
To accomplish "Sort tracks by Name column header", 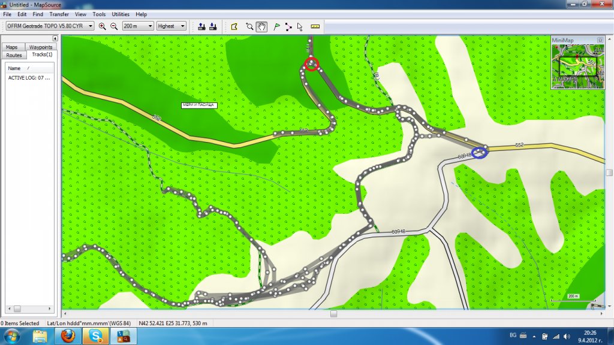I will 29,68.
